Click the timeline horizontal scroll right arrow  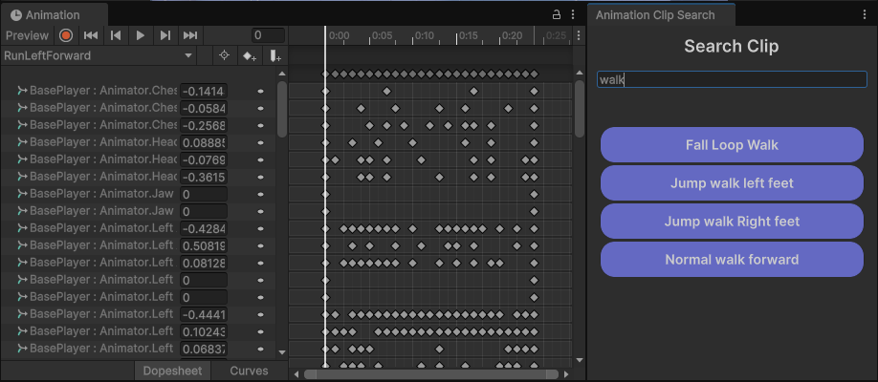pyautogui.click(x=566, y=374)
